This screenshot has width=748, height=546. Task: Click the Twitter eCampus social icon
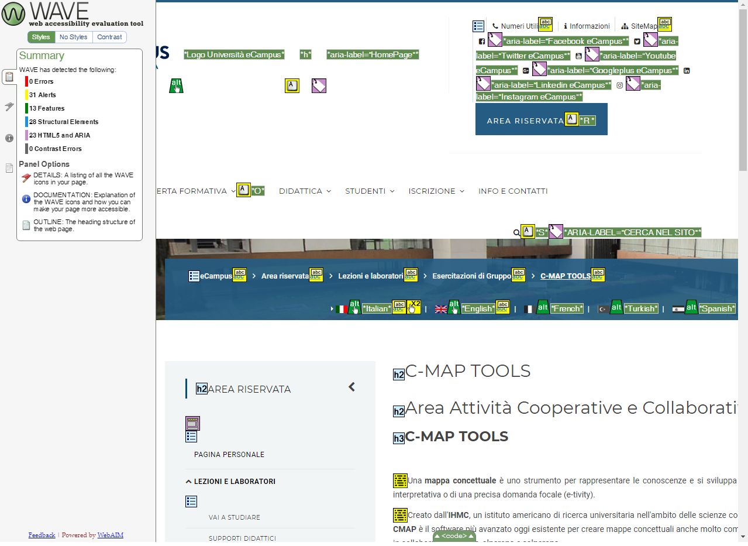tap(637, 42)
